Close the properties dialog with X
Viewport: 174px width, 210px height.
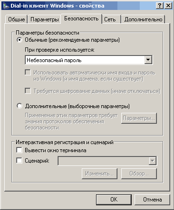[x=168, y=6]
